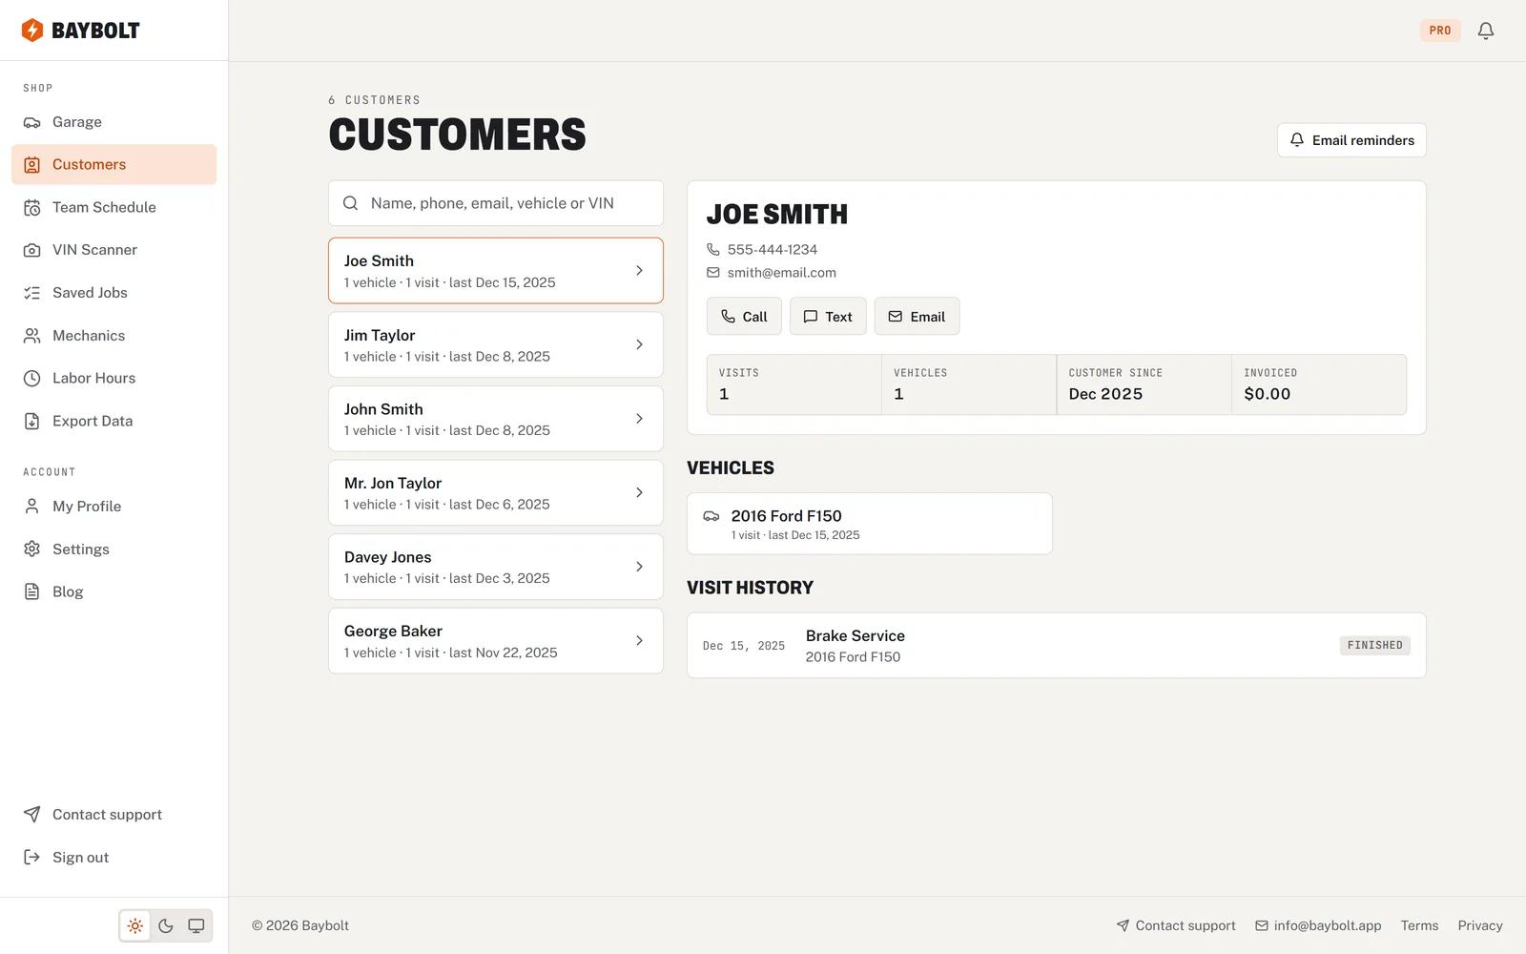The image size is (1526, 954).
Task: Click the smith@email.com address
Action: tap(782, 273)
